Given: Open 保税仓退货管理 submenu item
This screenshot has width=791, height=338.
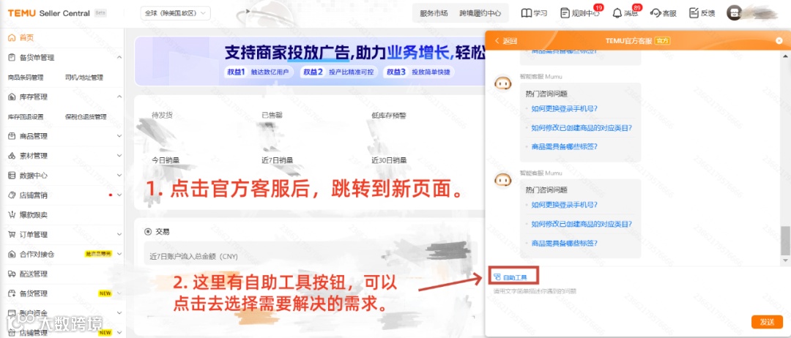Looking at the screenshot, I should point(86,117).
